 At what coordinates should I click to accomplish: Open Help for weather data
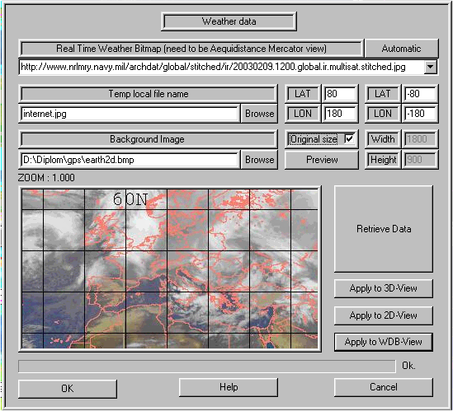229,387
